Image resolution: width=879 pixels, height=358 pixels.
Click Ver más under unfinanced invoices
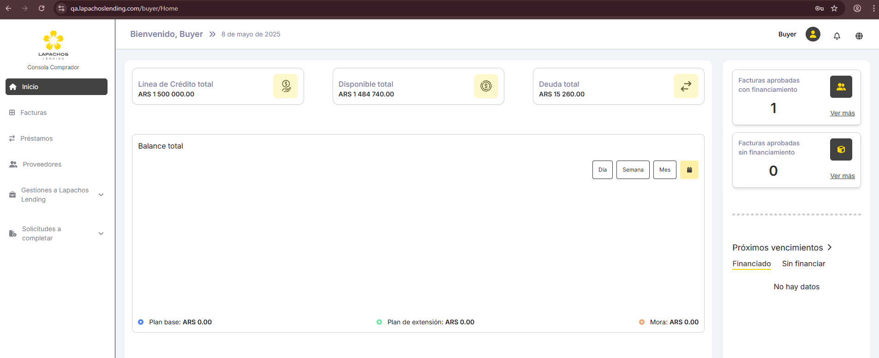pos(842,176)
